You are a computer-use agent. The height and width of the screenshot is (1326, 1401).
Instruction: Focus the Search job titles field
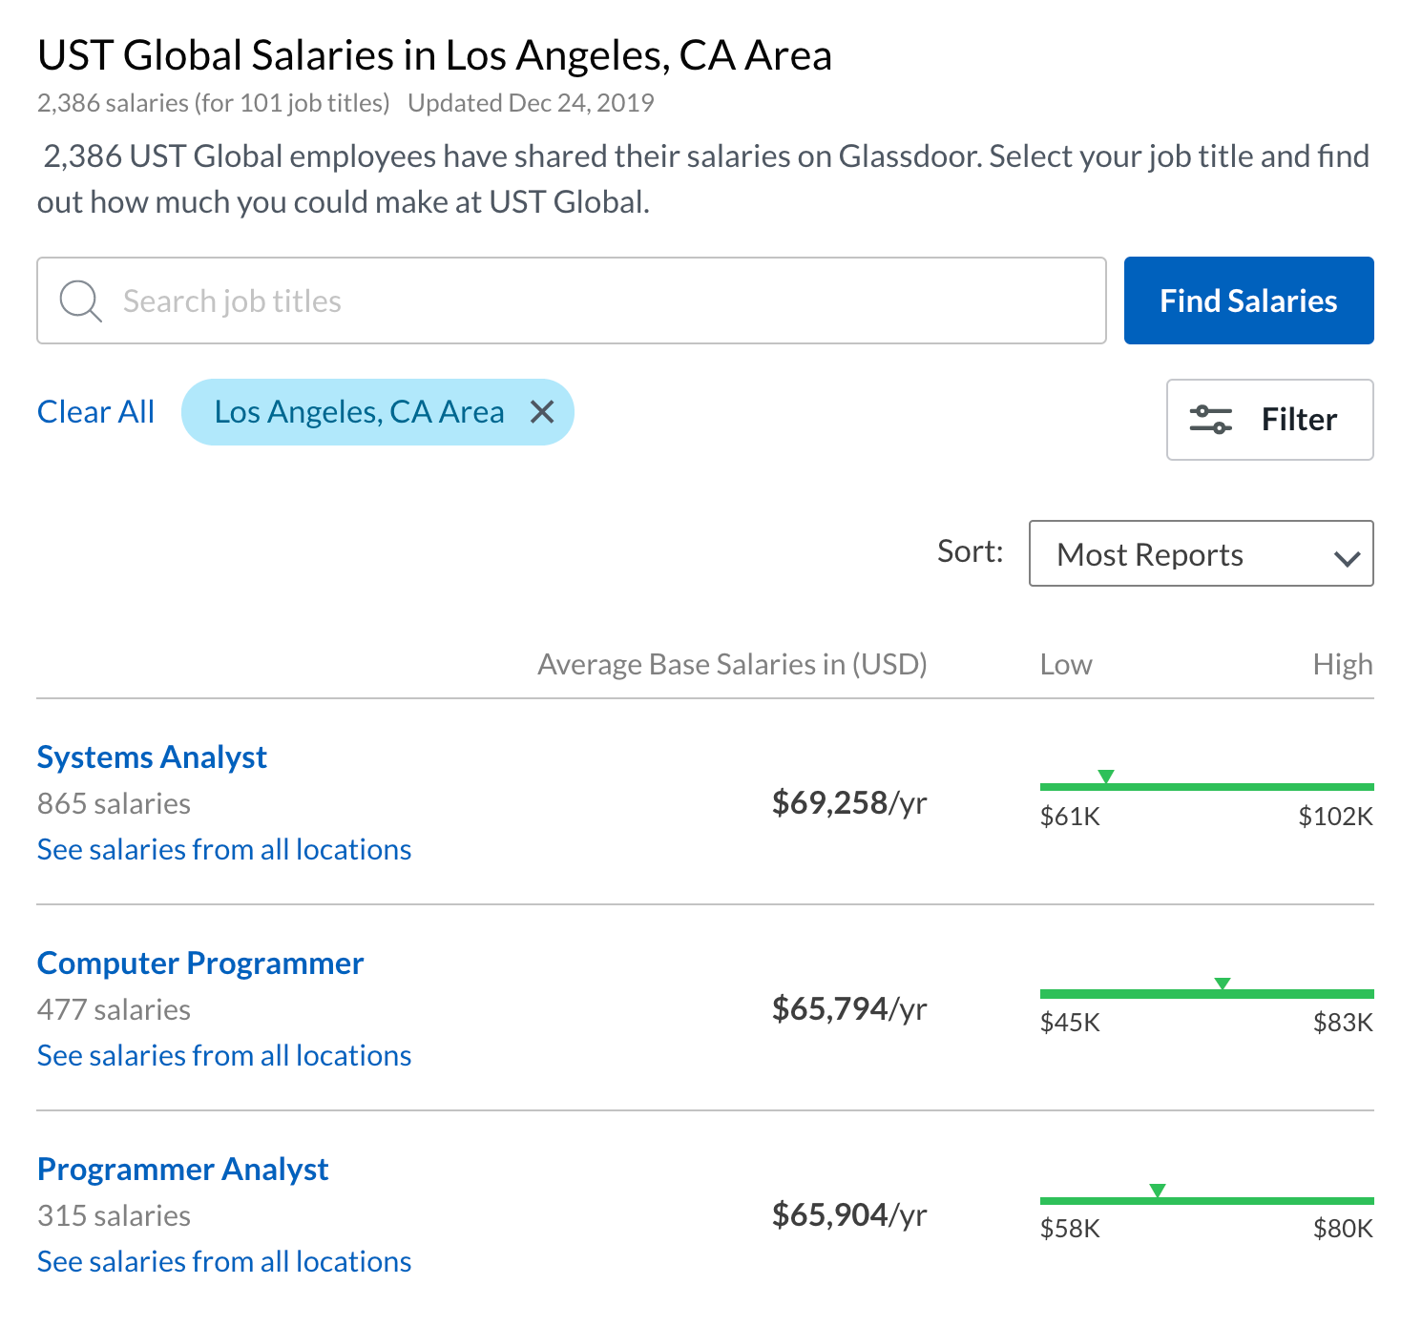coord(572,300)
